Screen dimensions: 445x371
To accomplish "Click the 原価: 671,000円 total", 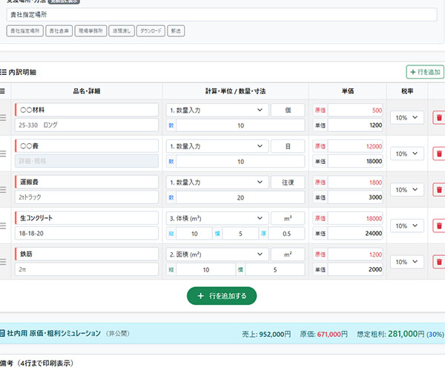I will [x=323, y=334].
